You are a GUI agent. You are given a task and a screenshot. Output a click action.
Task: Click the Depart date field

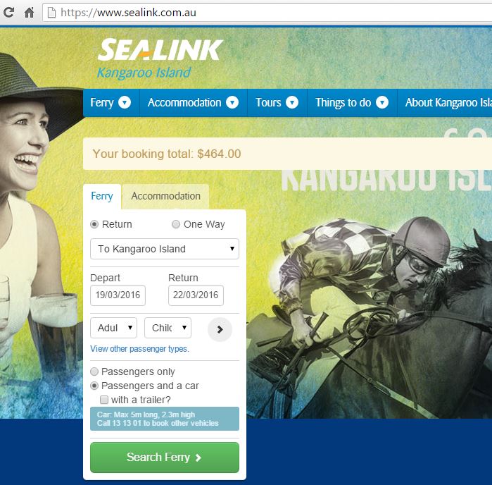118,295
